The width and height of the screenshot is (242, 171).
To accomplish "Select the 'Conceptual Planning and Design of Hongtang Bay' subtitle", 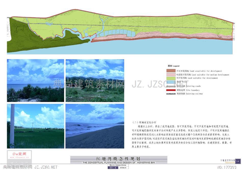I will [x=119, y=163].
